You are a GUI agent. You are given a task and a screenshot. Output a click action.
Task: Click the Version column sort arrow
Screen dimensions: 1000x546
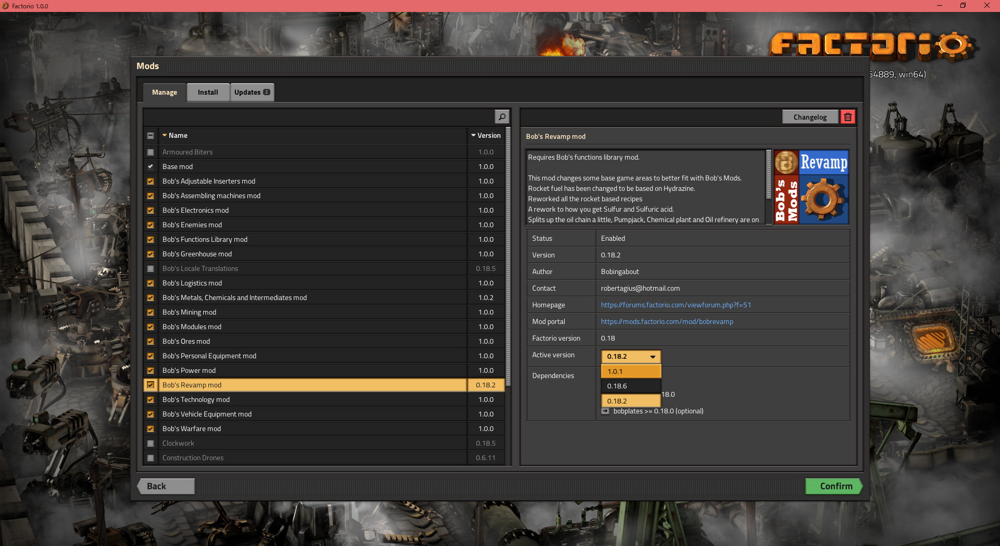(x=473, y=135)
